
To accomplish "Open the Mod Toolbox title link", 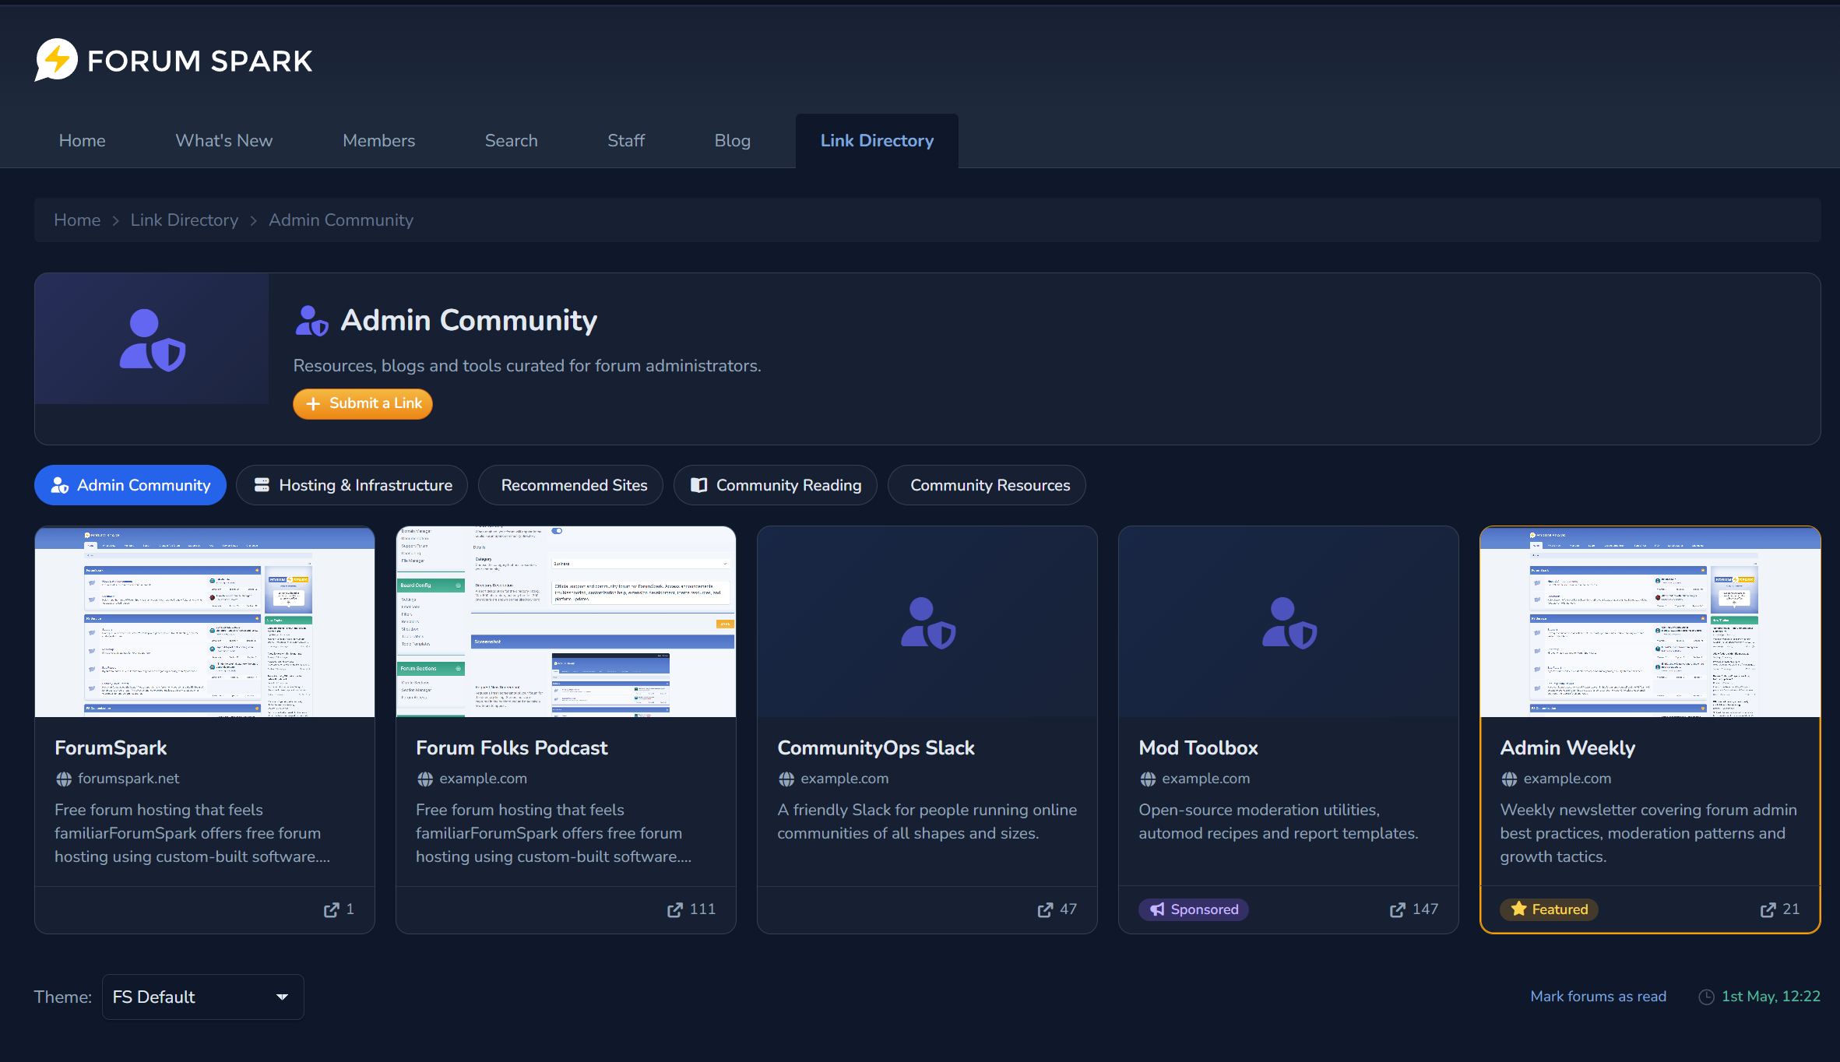I will click(1198, 748).
